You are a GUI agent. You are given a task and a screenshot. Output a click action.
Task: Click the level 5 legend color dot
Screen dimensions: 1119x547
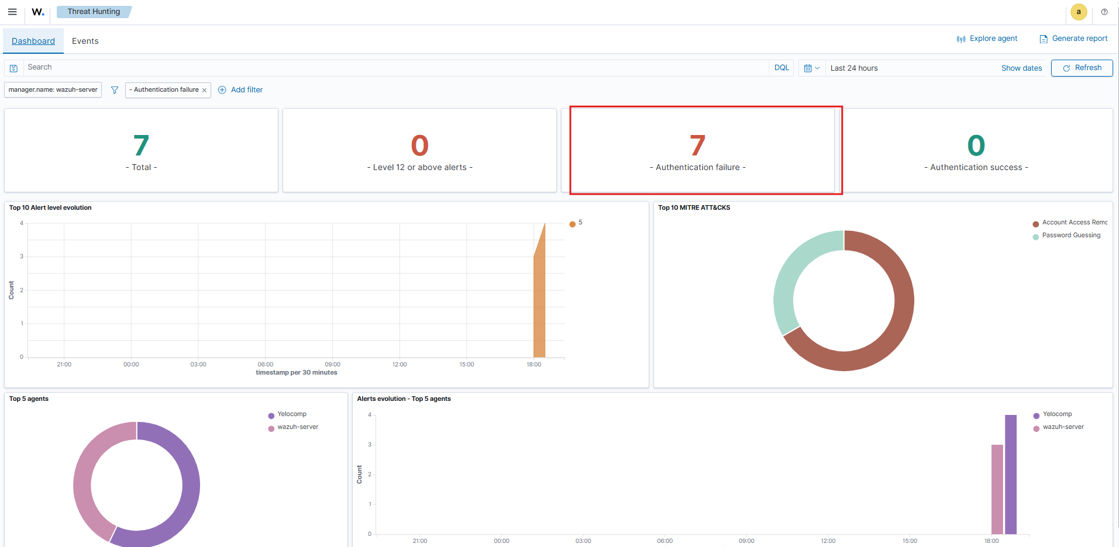pos(572,224)
